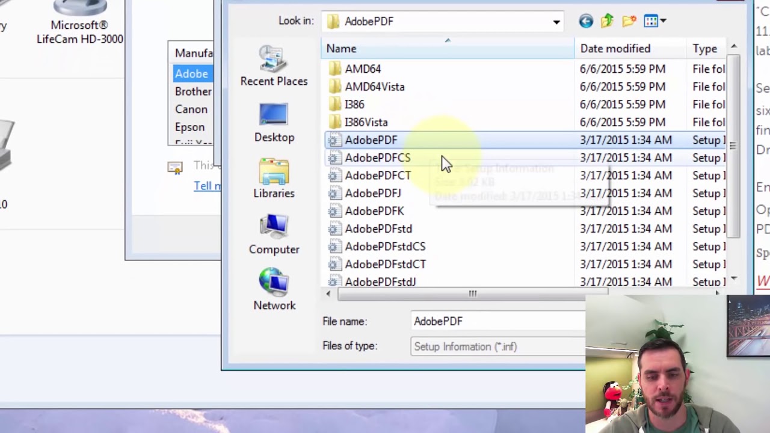Viewport: 770px width, 433px height.
Task: Expand the View Menu dropdown arrow
Action: 663,21
